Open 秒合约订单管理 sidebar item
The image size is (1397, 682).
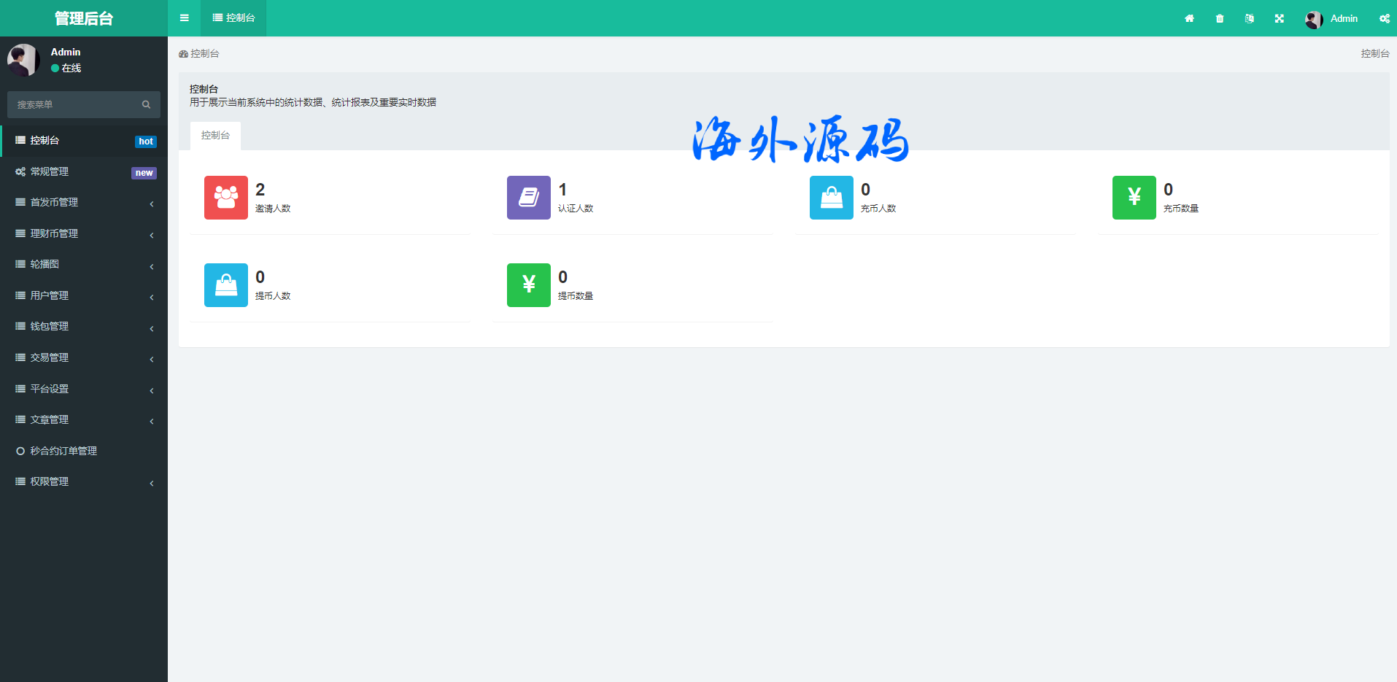point(63,451)
